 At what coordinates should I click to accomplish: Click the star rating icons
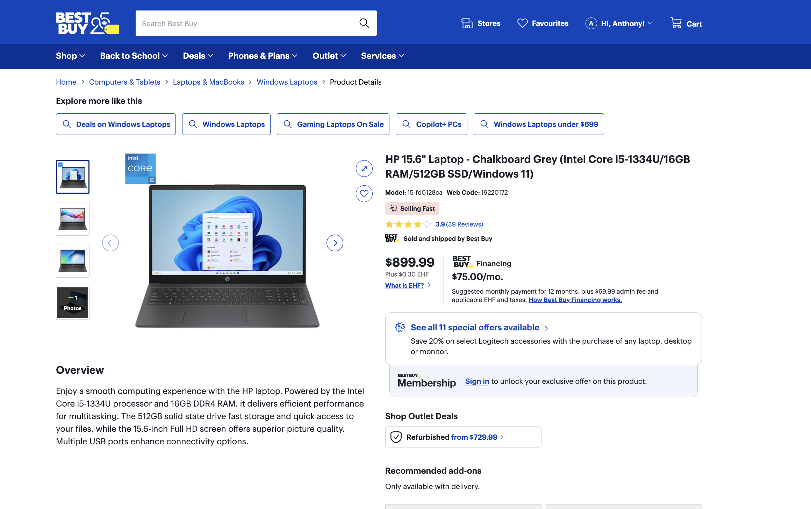[x=408, y=224]
